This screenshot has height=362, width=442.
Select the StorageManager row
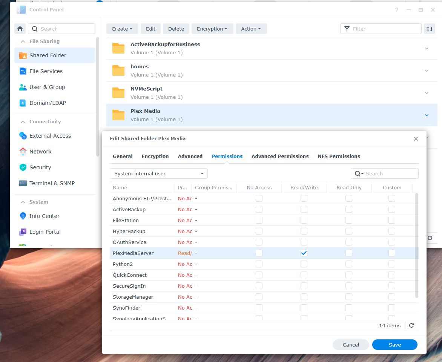click(x=264, y=297)
